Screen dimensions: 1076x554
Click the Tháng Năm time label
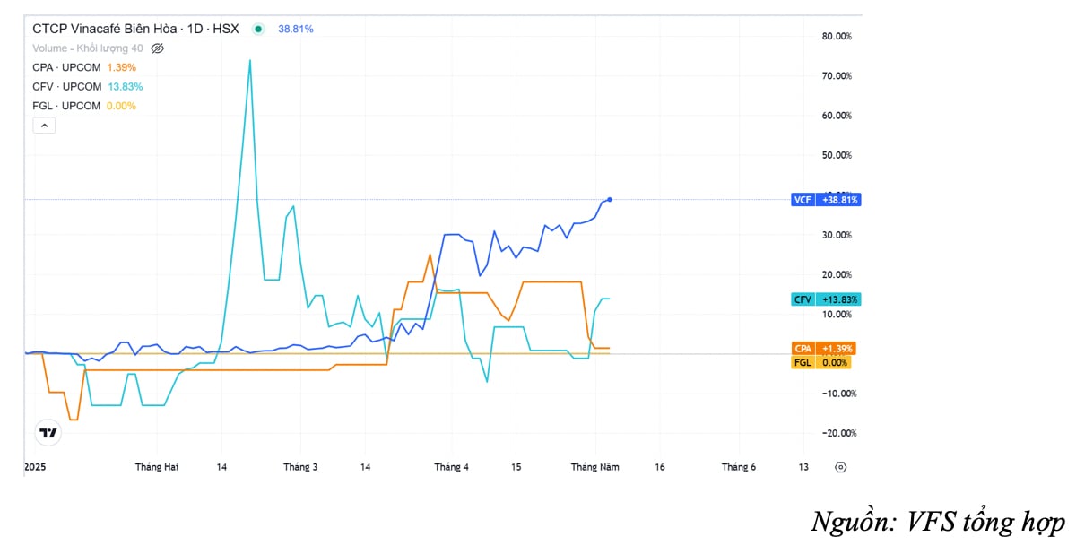tap(595, 467)
